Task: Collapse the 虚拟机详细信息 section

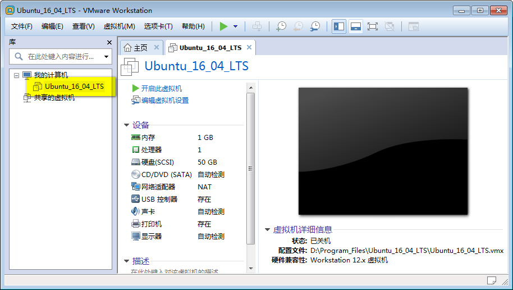Action: (267, 229)
